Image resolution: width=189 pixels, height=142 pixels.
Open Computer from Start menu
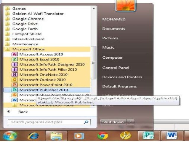pyautogui.click(x=112, y=58)
